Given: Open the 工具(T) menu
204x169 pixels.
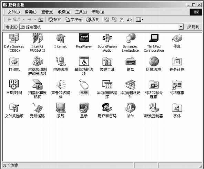Looking at the screenshot, I should (81, 12).
